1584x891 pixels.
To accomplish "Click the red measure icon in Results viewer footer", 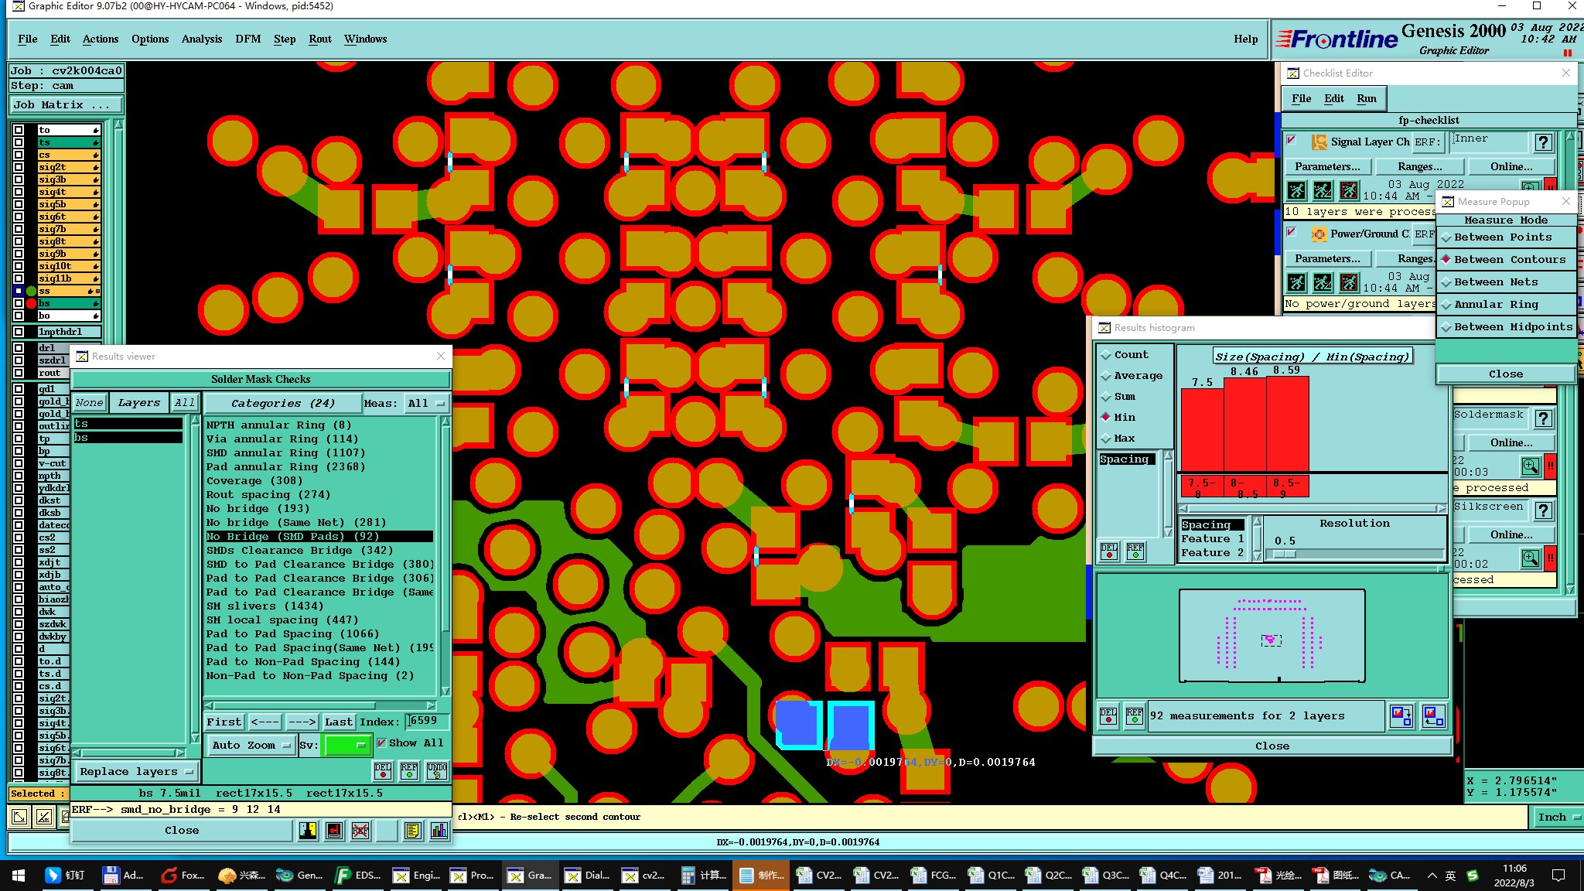I will (x=334, y=830).
